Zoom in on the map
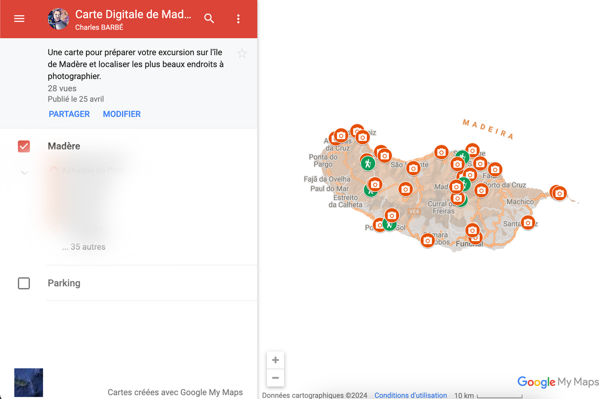 tap(275, 360)
